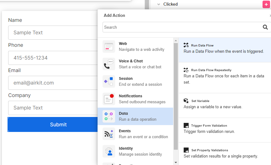The image size is (271, 165).
Task: Pick Trigger form validation rerun action
Action: coord(225,130)
